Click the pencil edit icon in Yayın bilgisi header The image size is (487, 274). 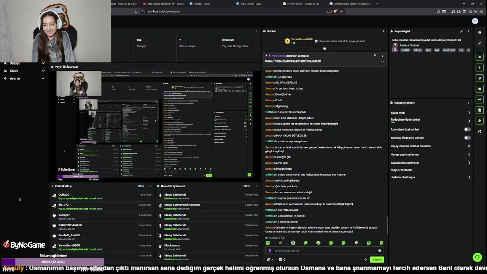coord(461,31)
